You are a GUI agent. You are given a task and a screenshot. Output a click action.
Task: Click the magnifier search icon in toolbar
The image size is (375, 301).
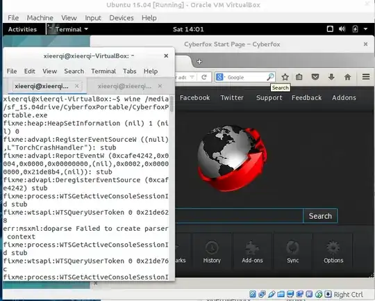pos(270,77)
